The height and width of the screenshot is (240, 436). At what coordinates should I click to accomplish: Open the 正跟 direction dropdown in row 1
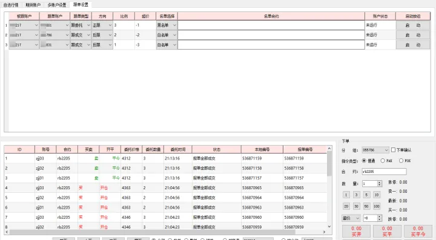tap(102, 25)
